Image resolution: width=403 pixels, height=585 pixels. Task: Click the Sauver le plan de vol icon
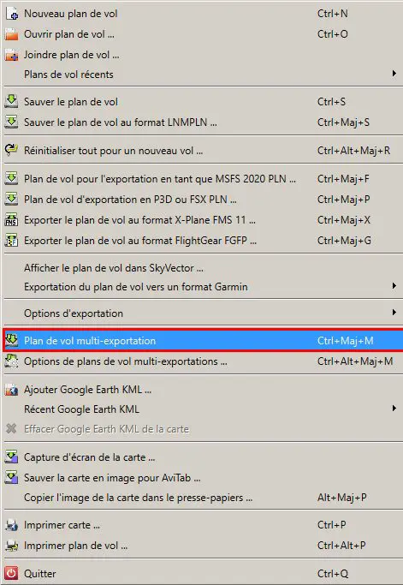pyautogui.click(x=12, y=101)
